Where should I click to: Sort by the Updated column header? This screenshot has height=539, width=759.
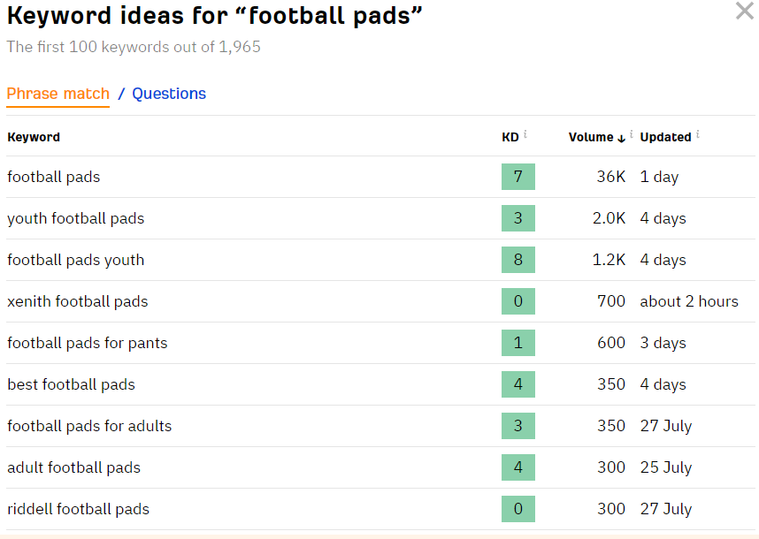[665, 137]
